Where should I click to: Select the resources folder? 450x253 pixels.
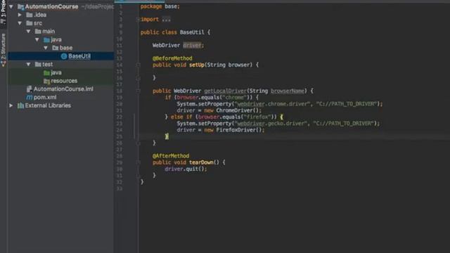(x=64, y=81)
